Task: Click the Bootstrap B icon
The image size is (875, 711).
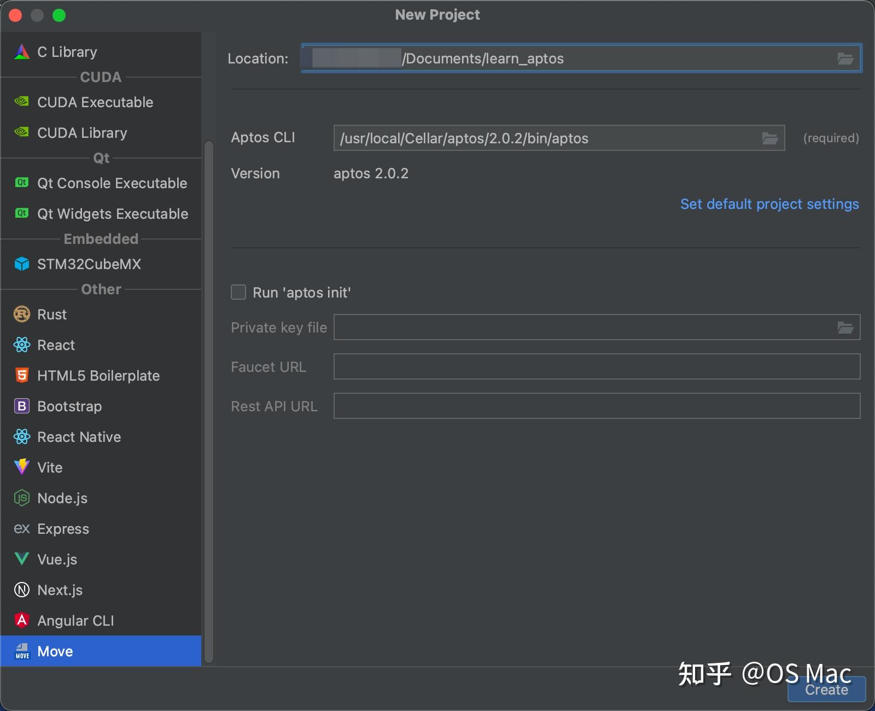Action: 21,406
